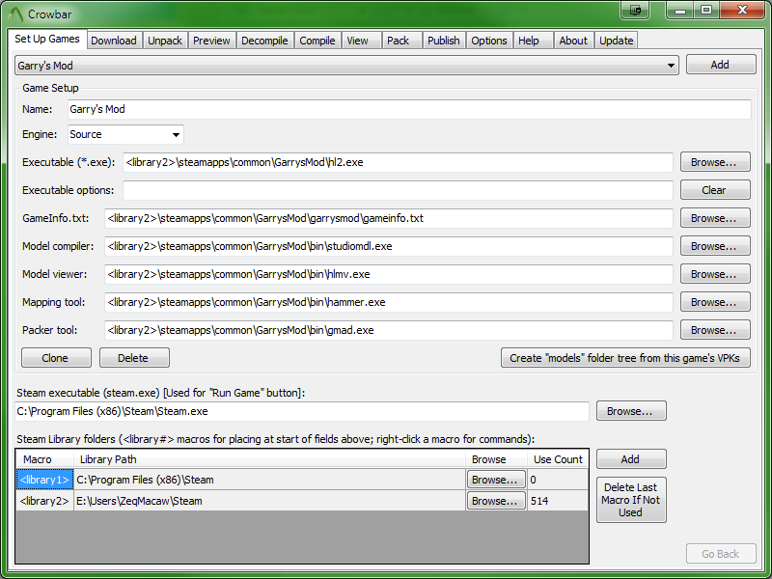Screen dimensions: 772x579
Task: Close the Crowbar window
Action: tap(742, 10)
